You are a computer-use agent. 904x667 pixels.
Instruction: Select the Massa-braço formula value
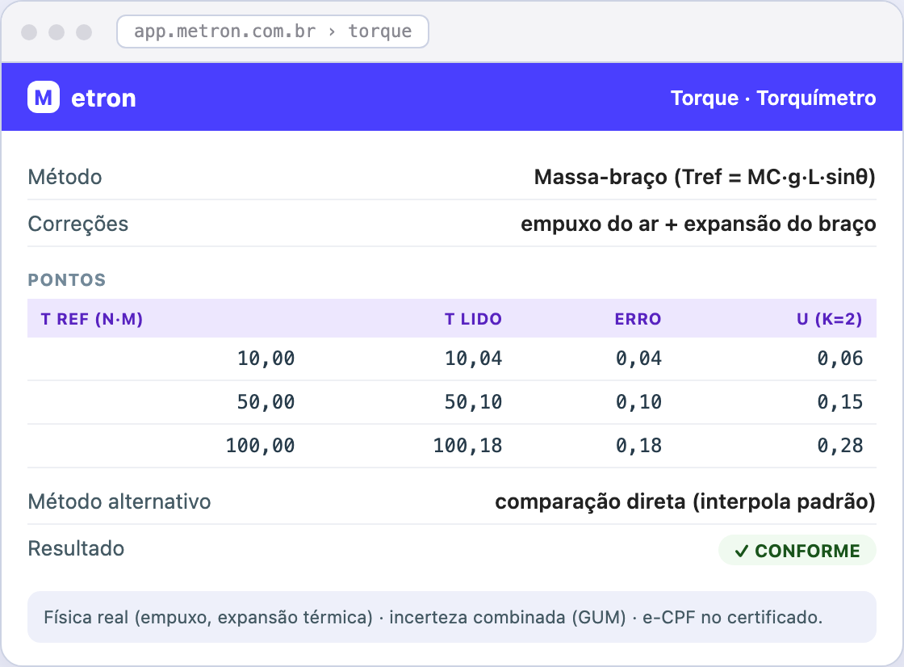coord(705,177)
